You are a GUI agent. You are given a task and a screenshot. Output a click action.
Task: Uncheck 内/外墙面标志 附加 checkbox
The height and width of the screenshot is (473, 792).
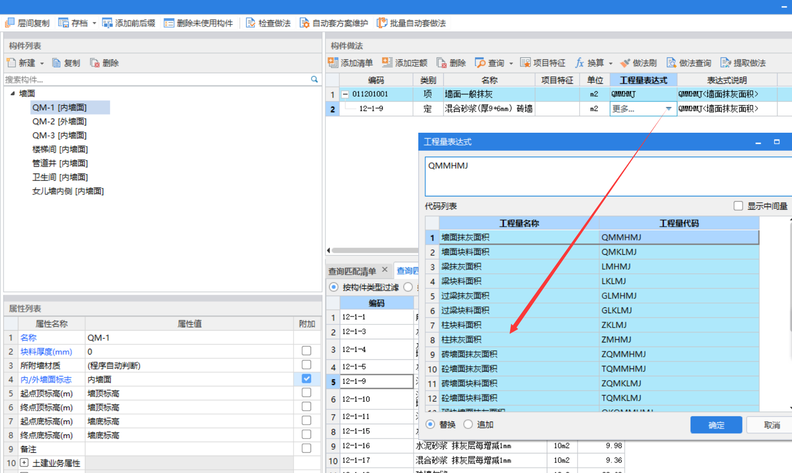pyautogui.click(x=306, y=379)
